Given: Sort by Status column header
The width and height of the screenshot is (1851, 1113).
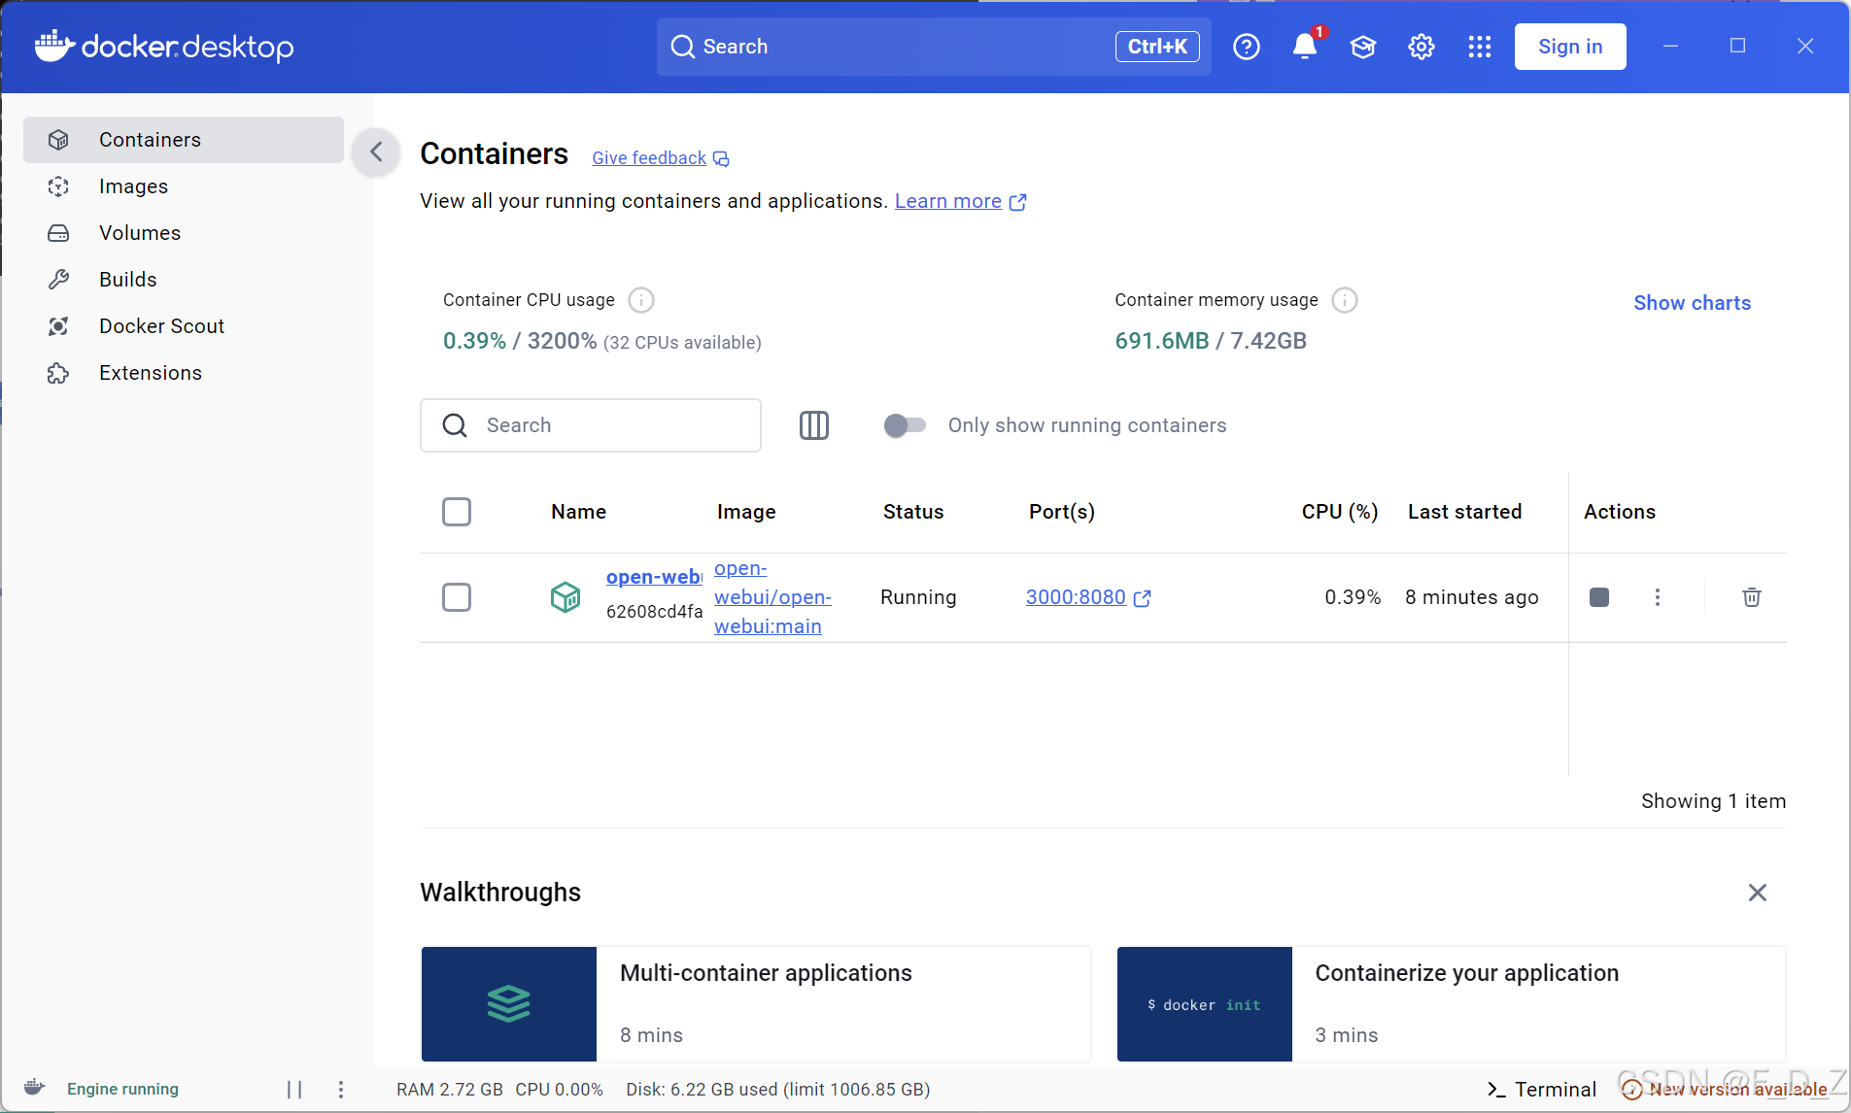Looking at the screenshot, I should click(x=913, y=512).
